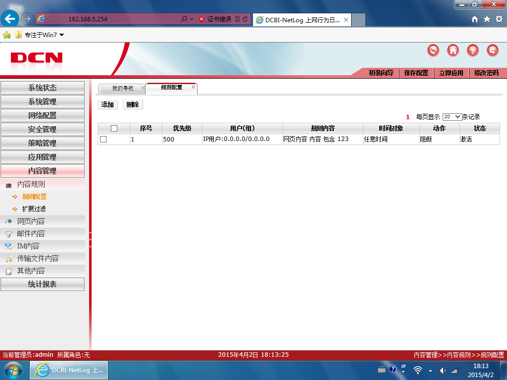Screen dimensions: 507x380
Task: Click the red refresh icon in header
Action: click(433, 50)
